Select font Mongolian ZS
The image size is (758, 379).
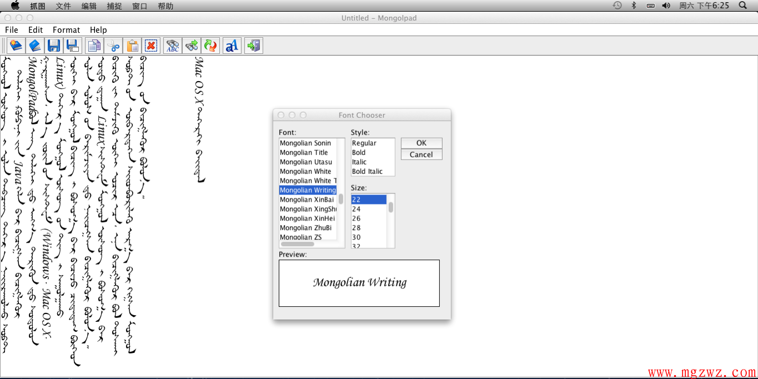click(308, 237)
